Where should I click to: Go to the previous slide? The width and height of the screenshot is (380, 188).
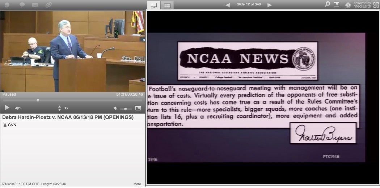click(x=227, y=5)
